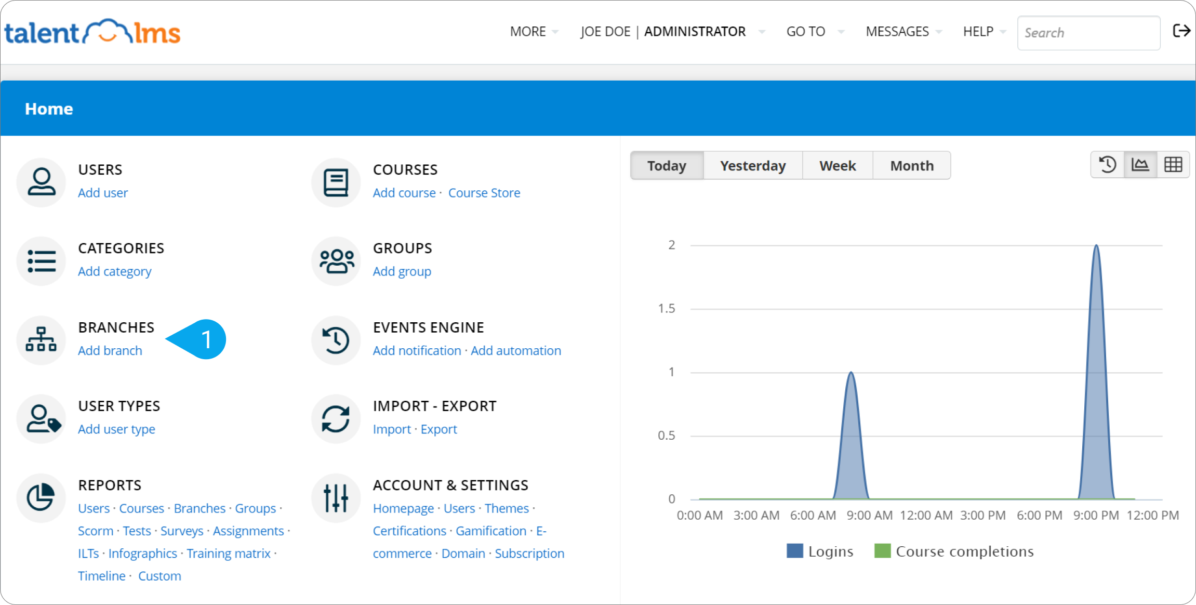Open the Training matrix link
The image size is (1196, 605).
point(229,554)
